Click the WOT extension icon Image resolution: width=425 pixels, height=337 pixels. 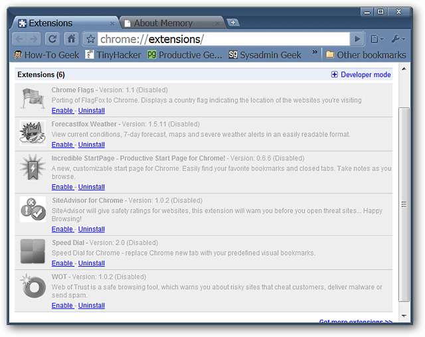pos(33,286)
